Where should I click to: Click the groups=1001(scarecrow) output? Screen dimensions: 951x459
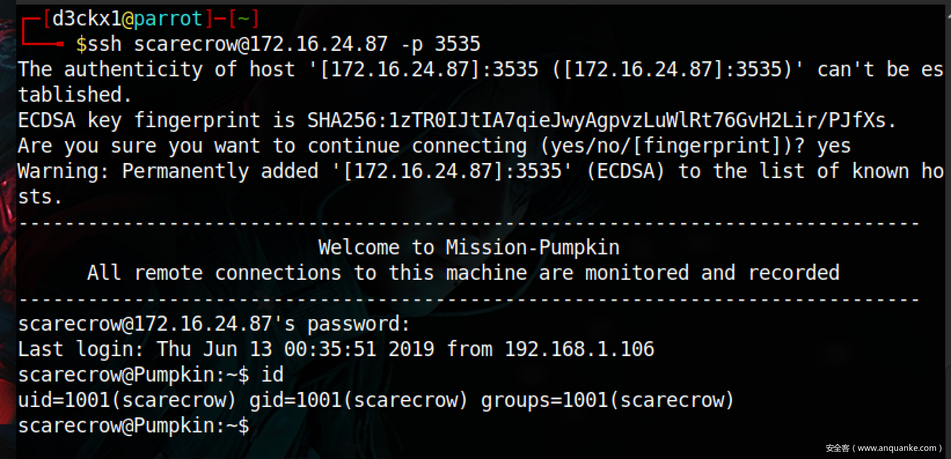coord(608,400)
